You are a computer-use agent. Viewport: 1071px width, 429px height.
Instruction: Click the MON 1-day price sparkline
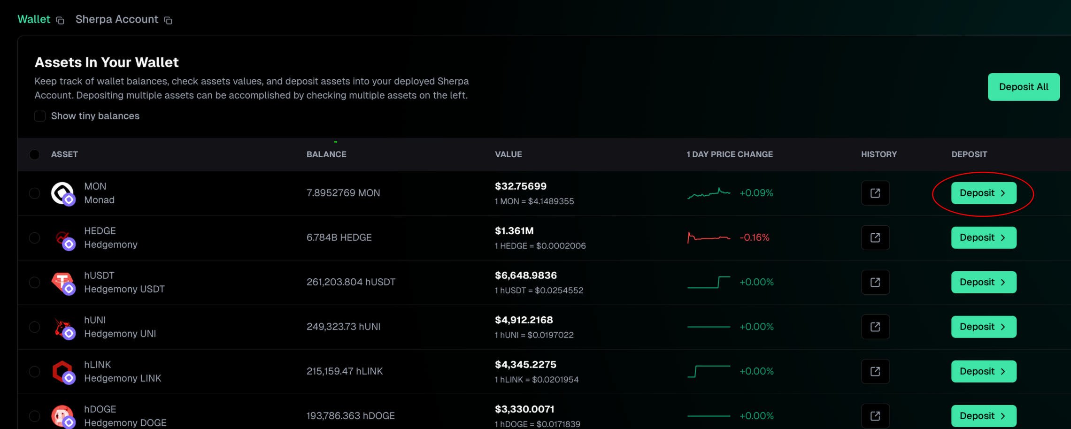click(709, 193)
